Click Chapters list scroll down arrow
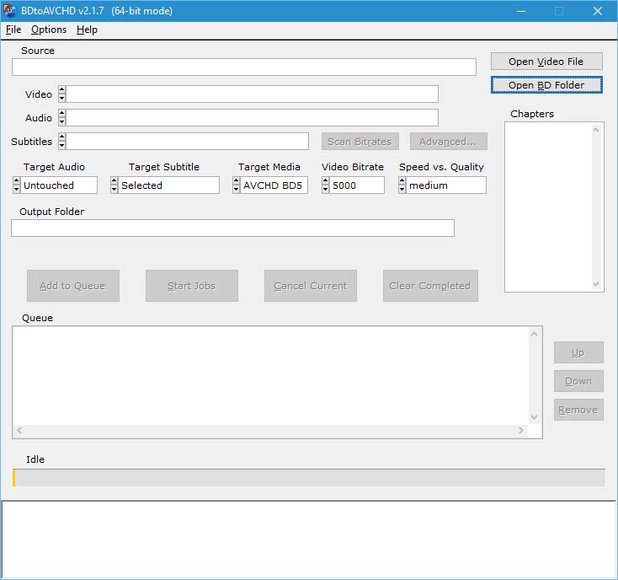Image resolution: width=618 pixels, height=580 pixels. point(596,284)
